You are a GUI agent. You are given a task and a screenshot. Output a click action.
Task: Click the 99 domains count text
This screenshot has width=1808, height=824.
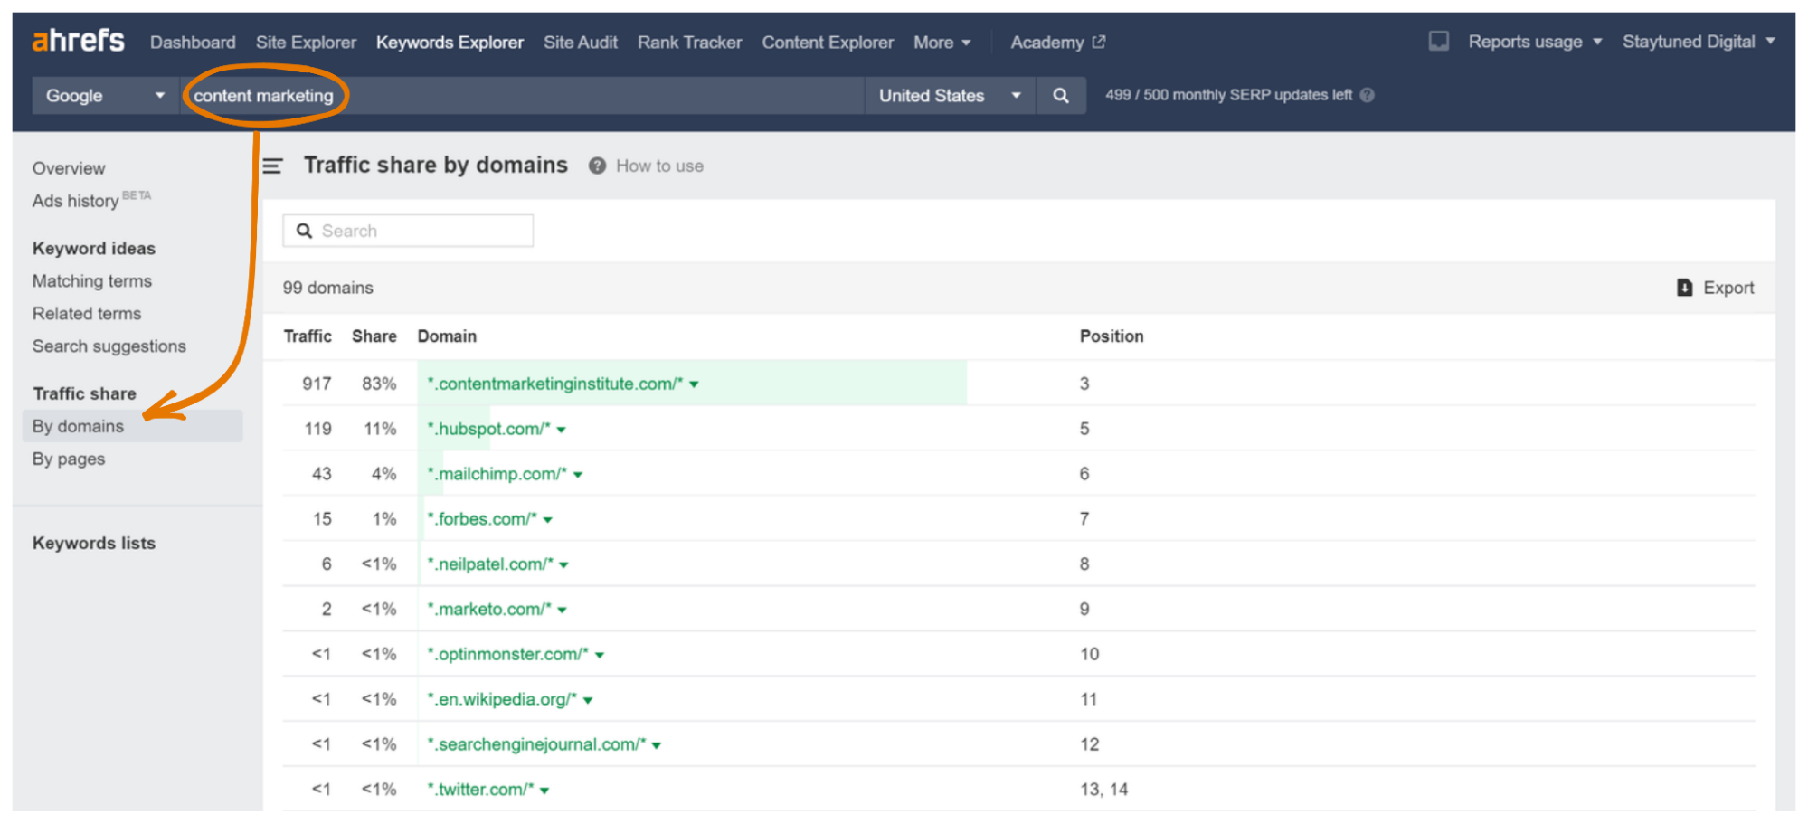(327, 288)
